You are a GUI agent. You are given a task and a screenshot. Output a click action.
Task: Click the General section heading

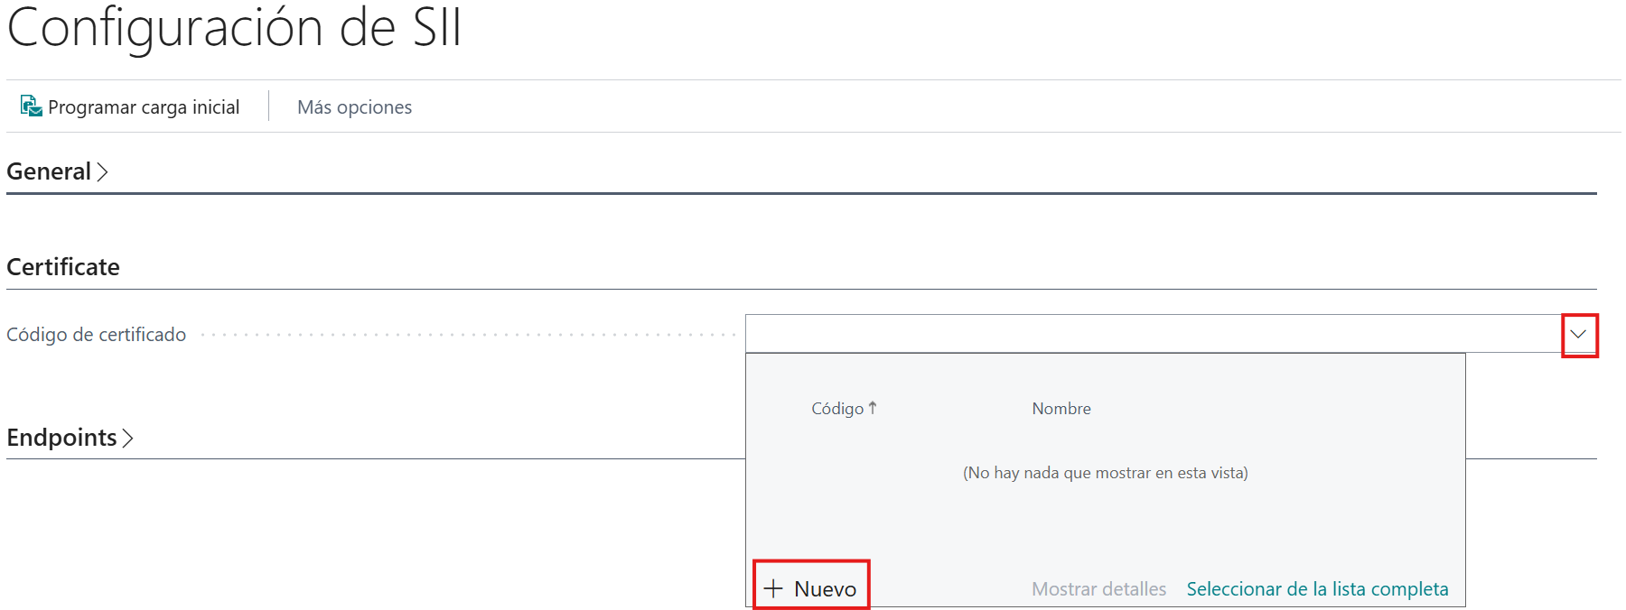click(49, 171)
